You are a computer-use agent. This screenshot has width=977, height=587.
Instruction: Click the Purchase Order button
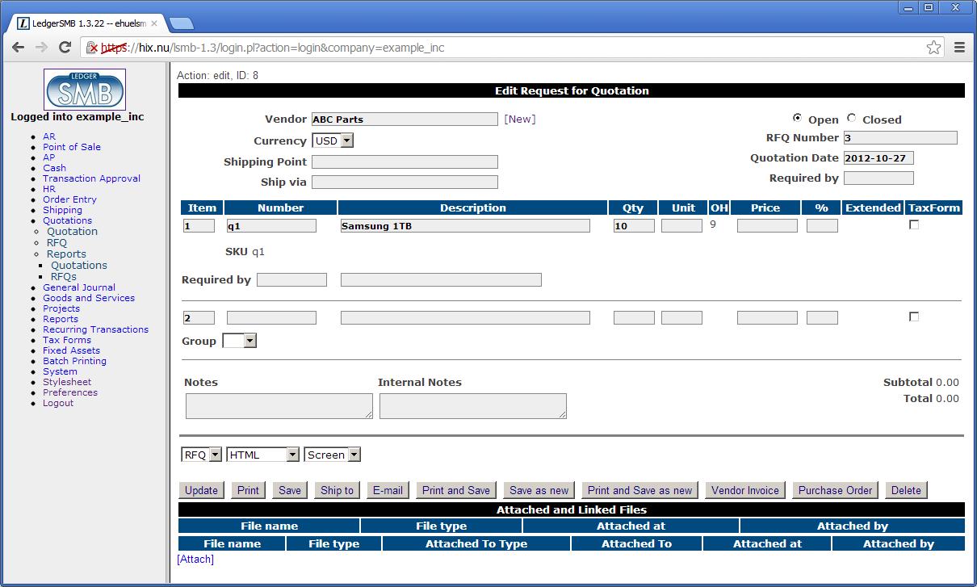tap(835, 490)
